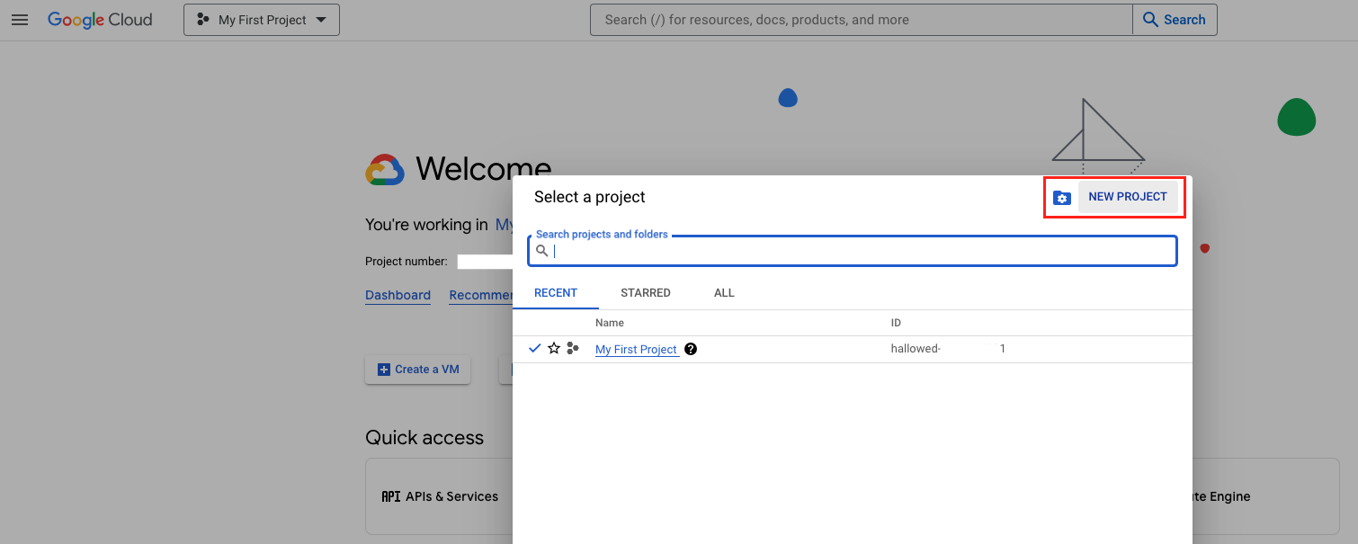
Task: Select the hallowed- project ID text
Action: [916, 349]
